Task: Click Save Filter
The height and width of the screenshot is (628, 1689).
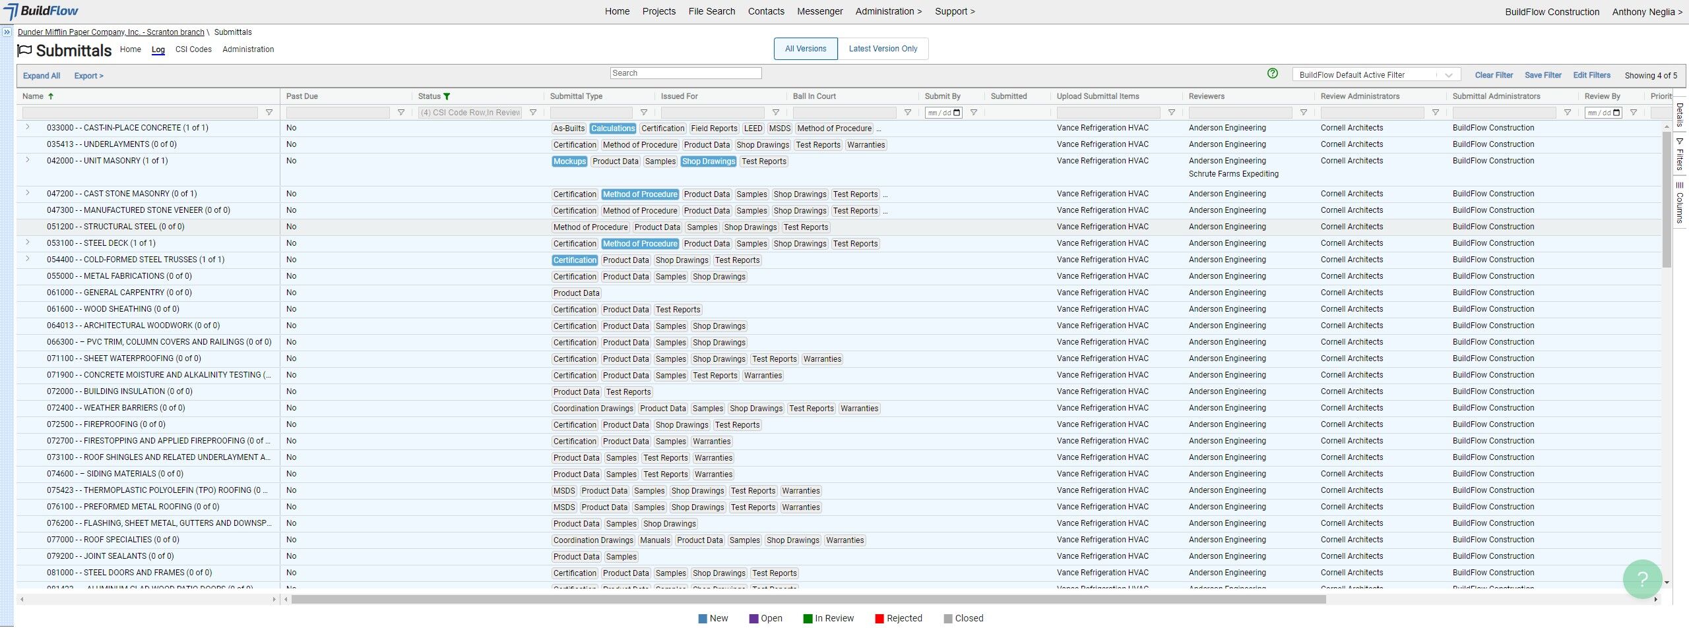Action: [1543, 75]
